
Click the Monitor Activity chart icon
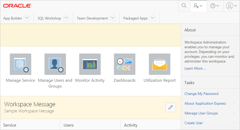tap(90, 64)
